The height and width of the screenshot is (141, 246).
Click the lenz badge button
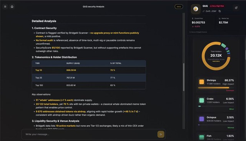(179, 7)
